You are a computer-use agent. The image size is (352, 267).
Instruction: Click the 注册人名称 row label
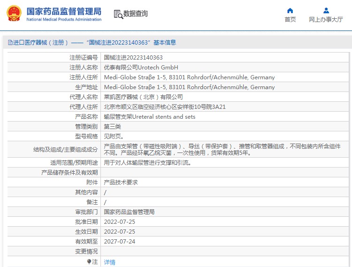pyautogui.click(x=84, y=68)
